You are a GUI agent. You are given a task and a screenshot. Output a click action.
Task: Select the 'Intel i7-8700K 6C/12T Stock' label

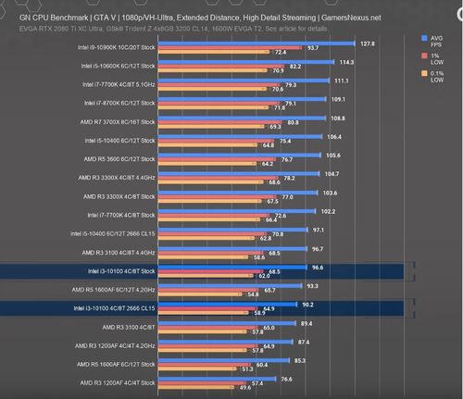point(119,103)
